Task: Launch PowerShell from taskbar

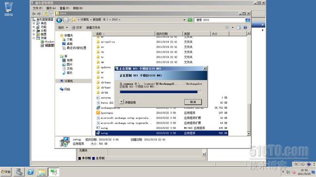Action: pyautogui.click(x=31, y=172)
